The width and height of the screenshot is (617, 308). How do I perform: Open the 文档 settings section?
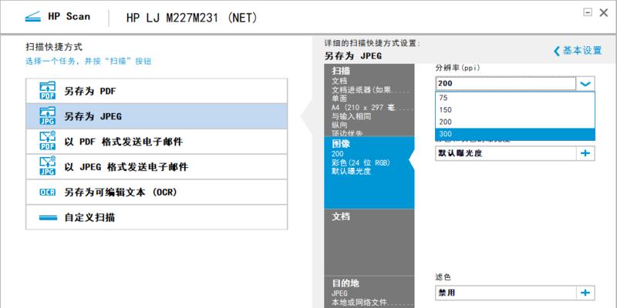[369, 242]
